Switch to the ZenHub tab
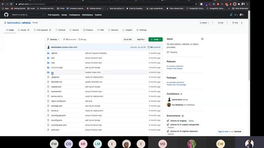 tap(61, 30)
